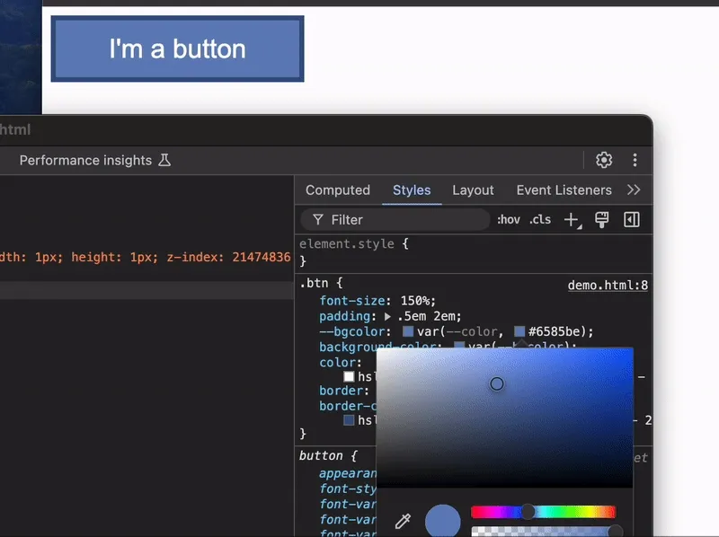719x537 pixels.
Task: Click the --bgcolor property name
Action: pos(352,331)
